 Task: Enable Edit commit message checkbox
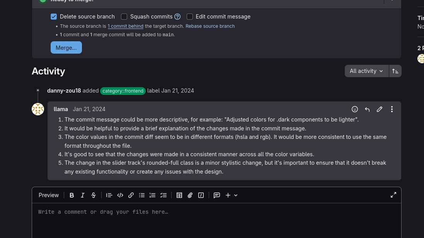click(190, 17)
